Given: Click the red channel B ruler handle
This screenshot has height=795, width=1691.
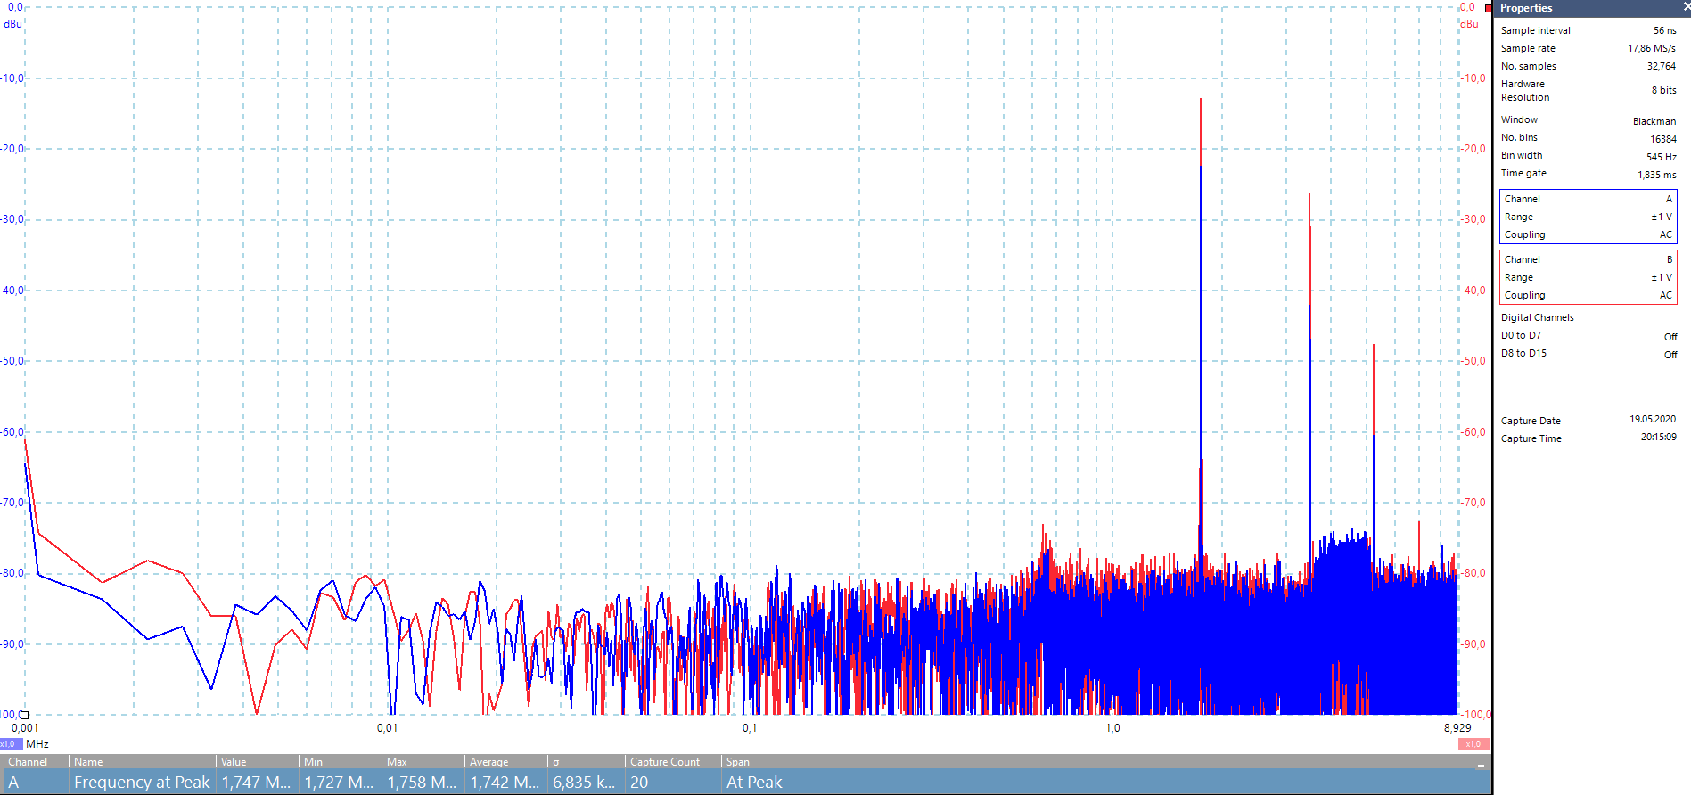Looking at the screenshot, I should point(1488,8).
